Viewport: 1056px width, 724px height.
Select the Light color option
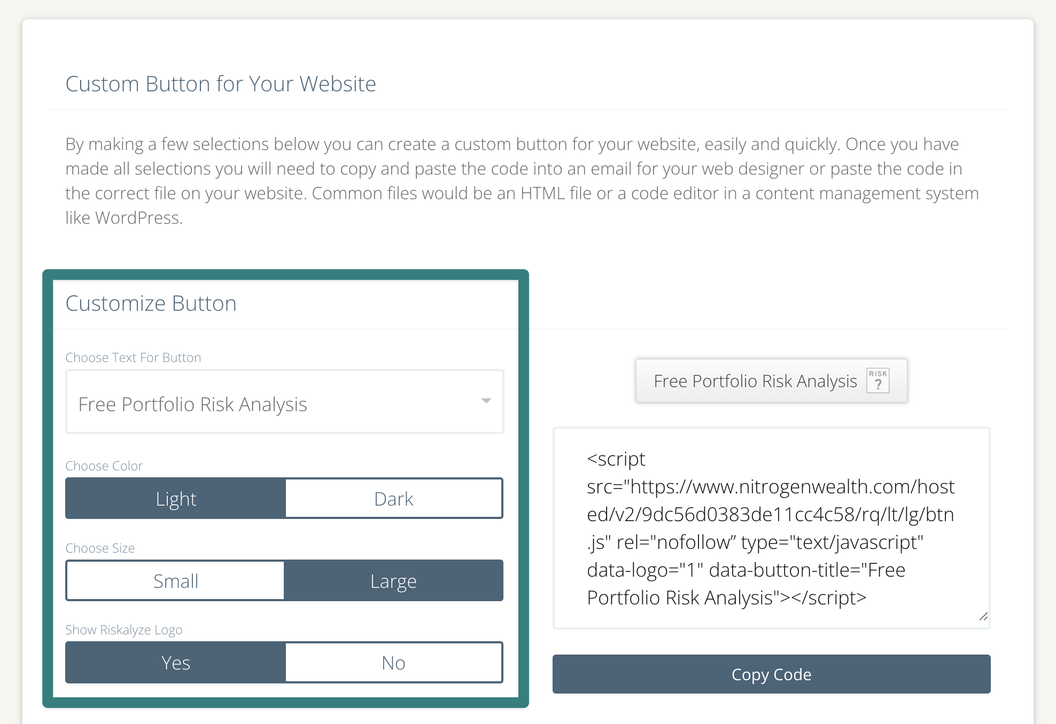tap(175, 498)
